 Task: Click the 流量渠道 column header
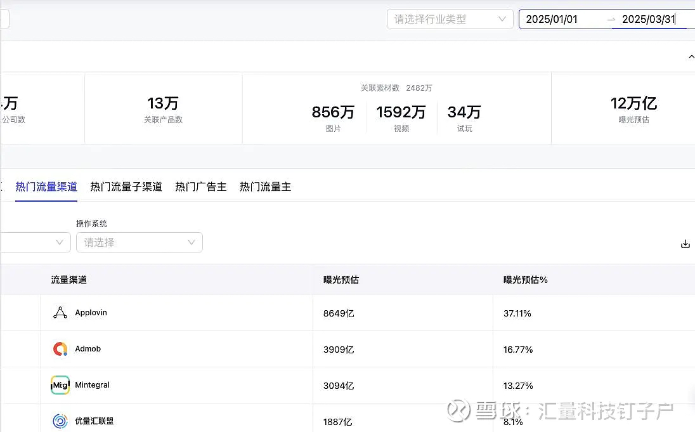(68, 280)
